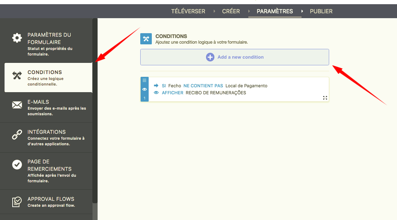
Task: Click the SI keyword in condition 1
Action: tap(164, 86)
